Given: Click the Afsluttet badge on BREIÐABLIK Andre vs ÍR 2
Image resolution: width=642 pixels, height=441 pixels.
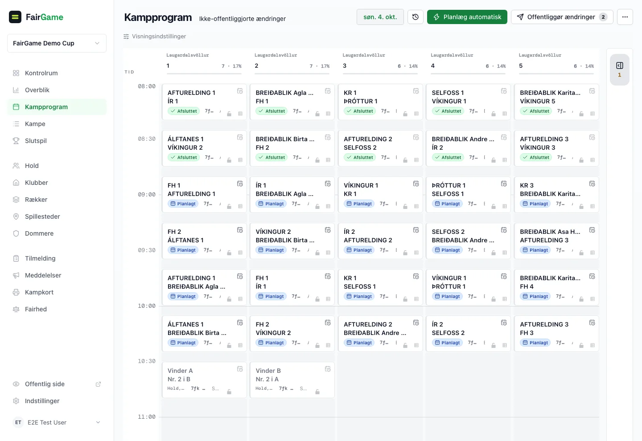Looking at the screenshot, I should point(448,157).
